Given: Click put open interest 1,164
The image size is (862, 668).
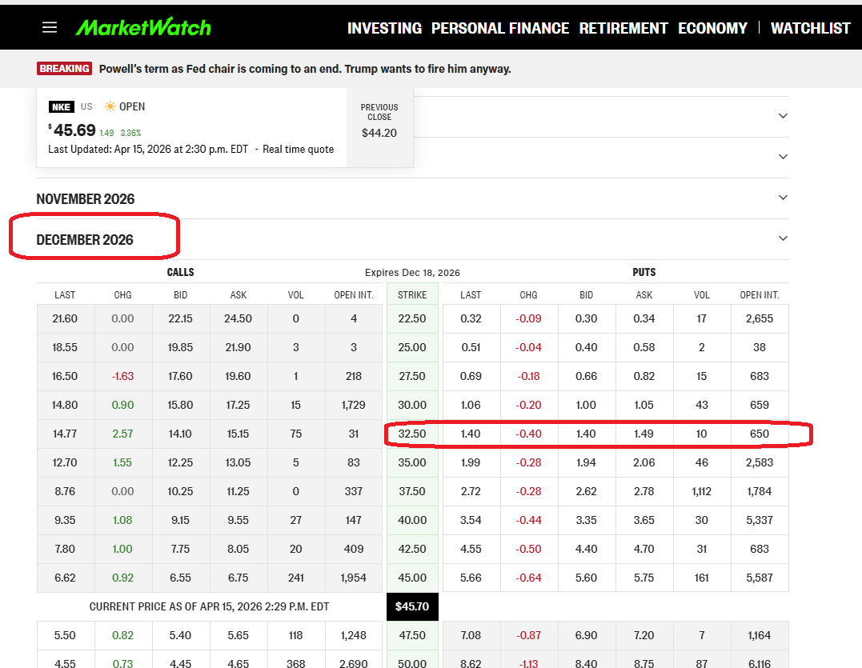Looking at the screenshot, I should (760, 635).
